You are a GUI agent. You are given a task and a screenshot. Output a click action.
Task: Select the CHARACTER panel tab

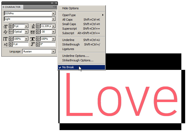coord(12,7)
